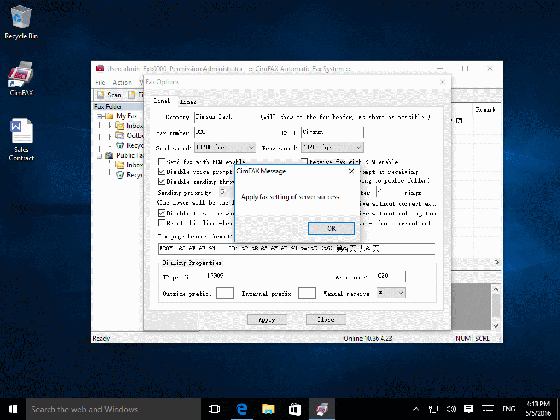Close the CimFAX Message dialog with X
The width and height of the screenshot is (560, 420).
352,171
